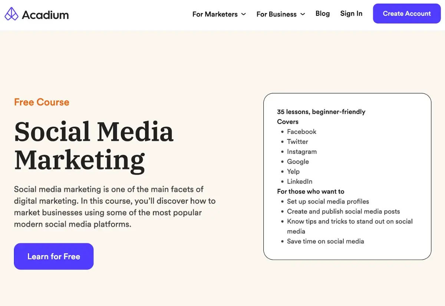Select Twitter in the Covers list
Screen dimensions: 445x306
297,142
